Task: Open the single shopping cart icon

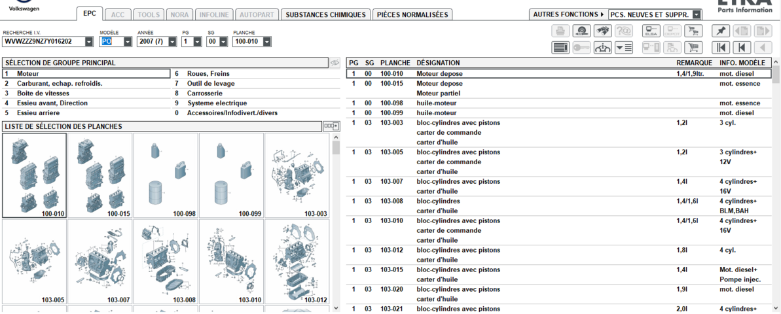Action: [x=693, y=48]
